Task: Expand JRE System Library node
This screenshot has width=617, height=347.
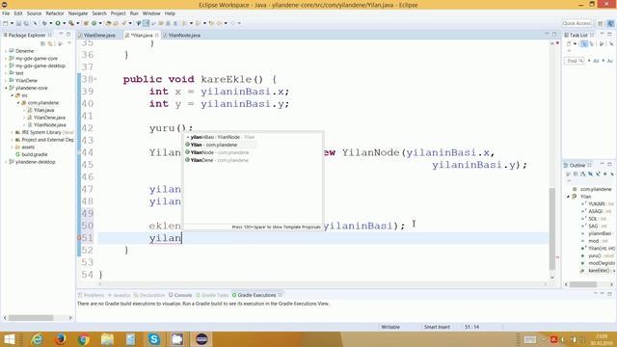Action: coord(13,132)
